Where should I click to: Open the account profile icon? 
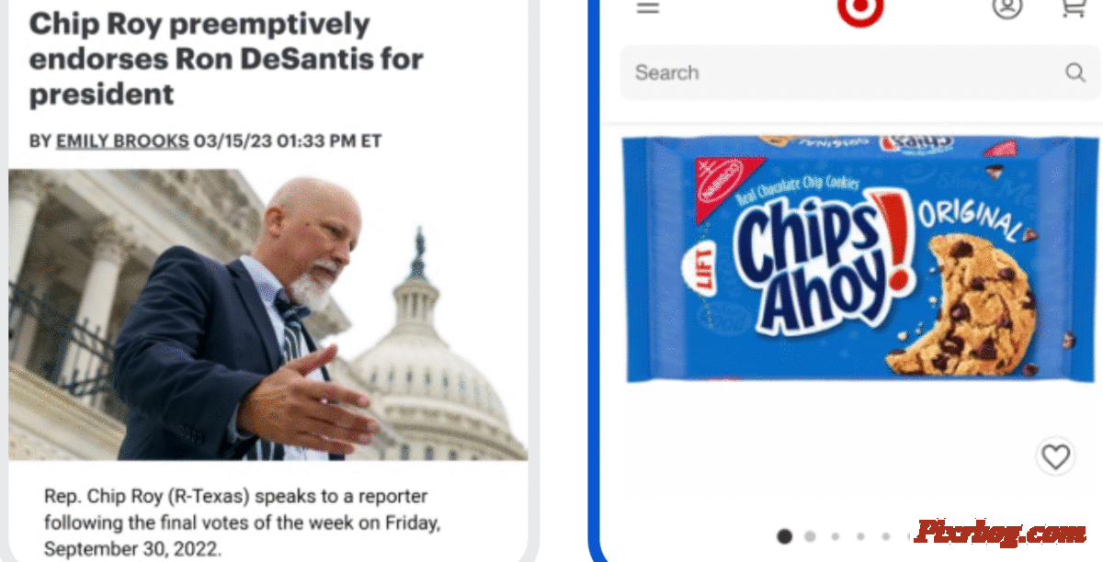1007,7
